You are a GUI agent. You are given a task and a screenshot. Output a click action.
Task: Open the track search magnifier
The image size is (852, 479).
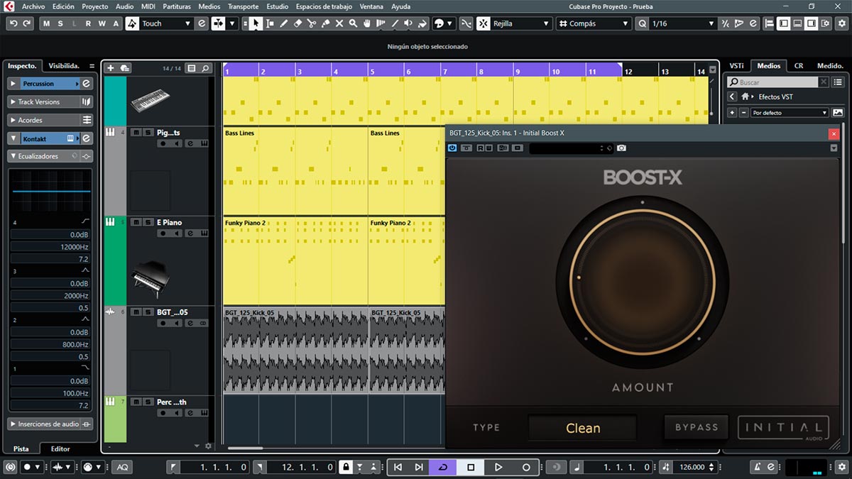coord(205,68)
